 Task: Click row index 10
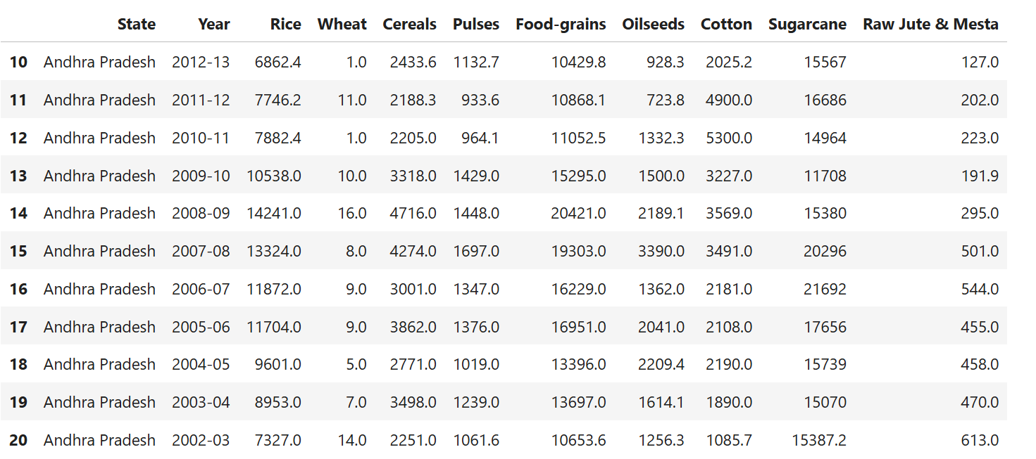pos(18,62)
